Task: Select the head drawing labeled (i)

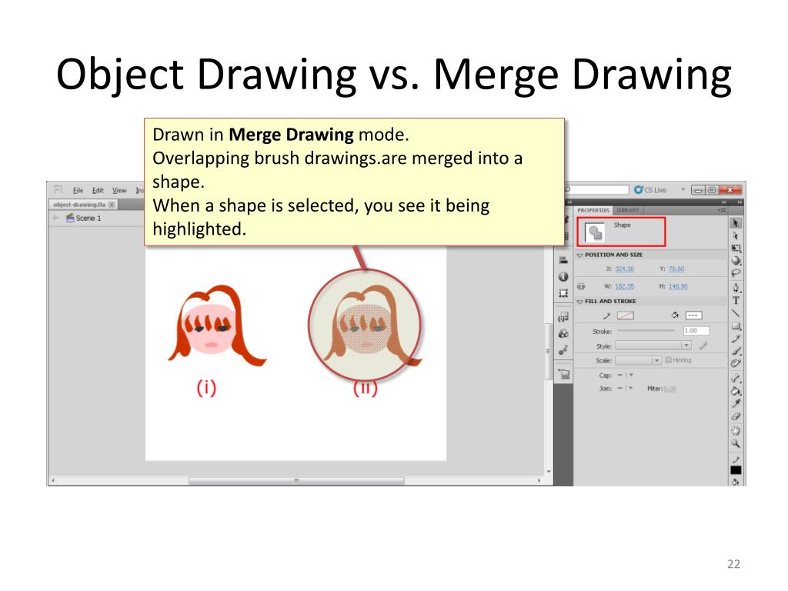Action: click(216, 326)
